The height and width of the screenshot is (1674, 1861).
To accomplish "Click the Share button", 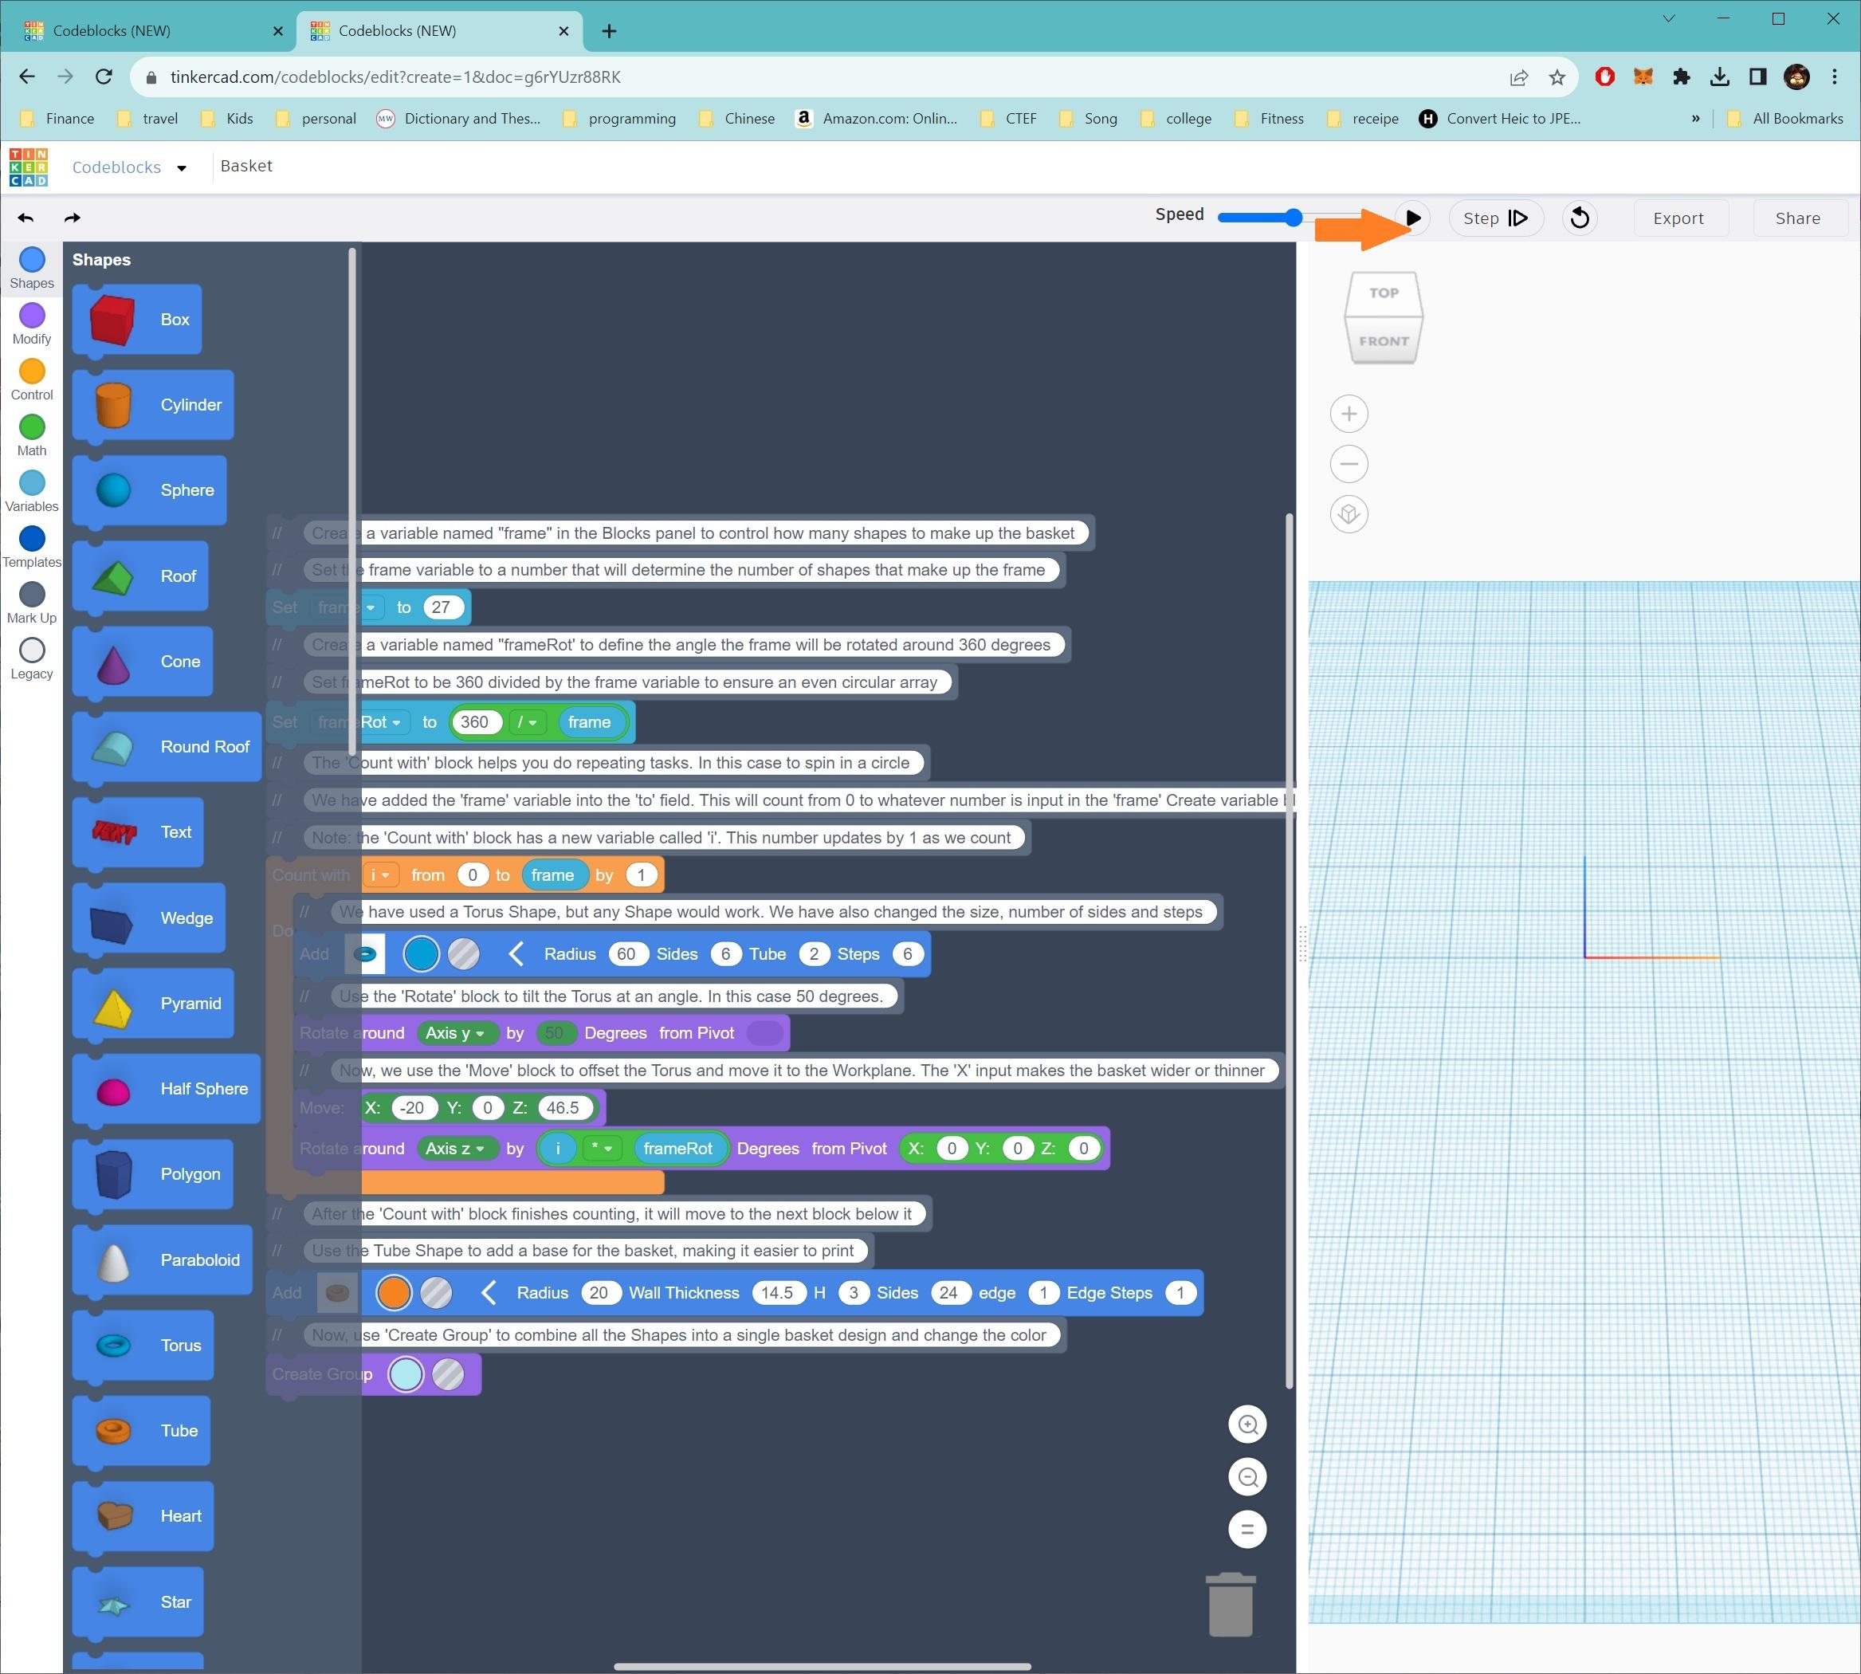I will tap(1796, 217).
